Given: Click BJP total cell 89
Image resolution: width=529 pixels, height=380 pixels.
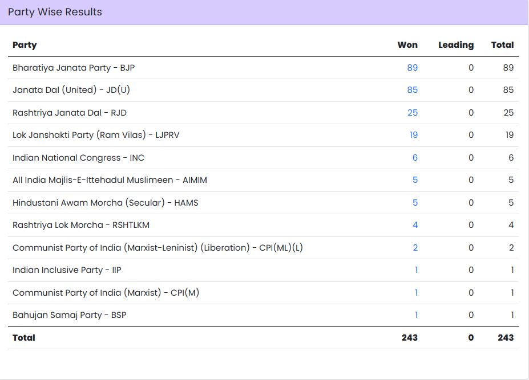Looking at the screenshot, I should pyautogui.click(x=508, y=68).
